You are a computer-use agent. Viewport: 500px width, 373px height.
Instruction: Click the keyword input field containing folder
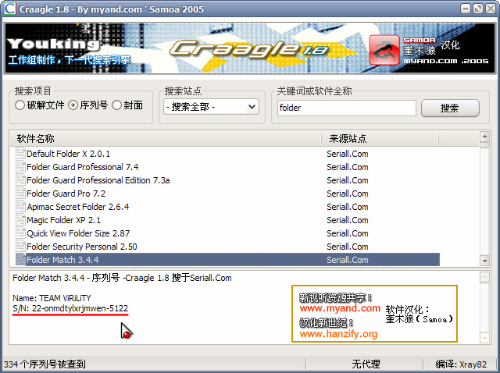(x=347, y=108)
